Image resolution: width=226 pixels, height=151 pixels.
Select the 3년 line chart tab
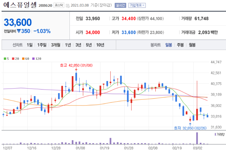tap(78, 45)
